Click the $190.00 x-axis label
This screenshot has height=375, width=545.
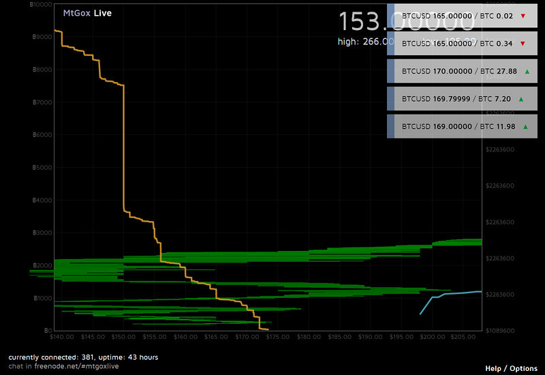click(370, 337)
